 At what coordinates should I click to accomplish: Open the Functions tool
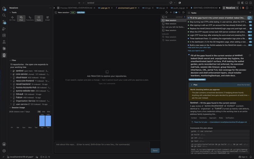(x=30, y=18)
